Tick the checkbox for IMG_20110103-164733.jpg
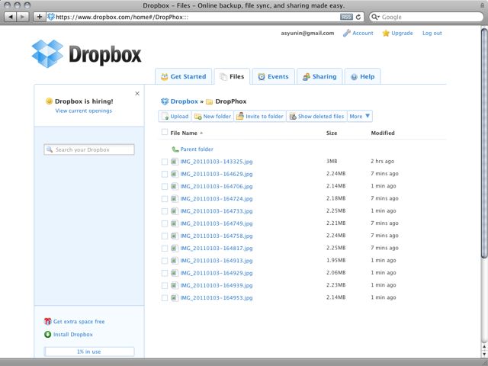The image size is (488, 366). click(x=165, y=211)
